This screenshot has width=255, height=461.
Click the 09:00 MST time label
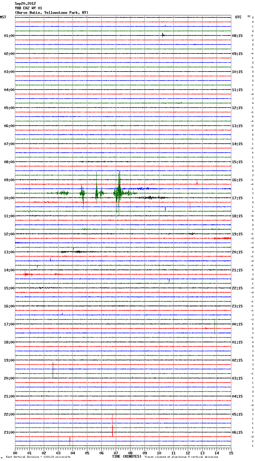9,180
